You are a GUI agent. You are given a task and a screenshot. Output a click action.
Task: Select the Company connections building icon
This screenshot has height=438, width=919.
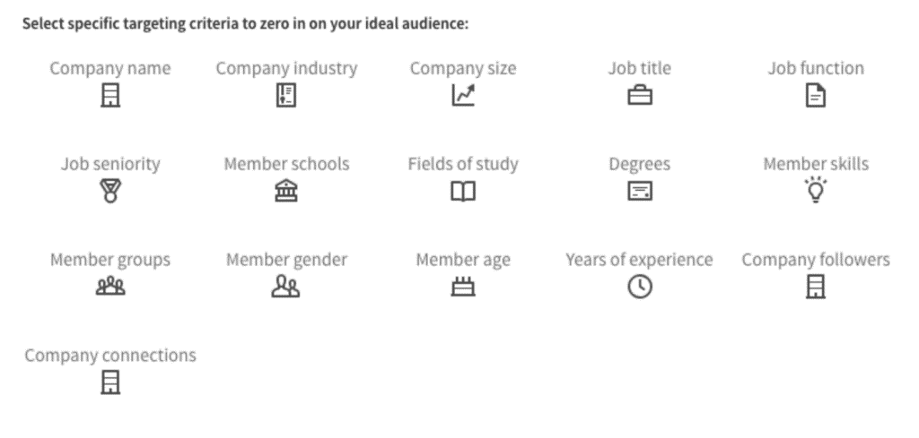pos(109,382)
